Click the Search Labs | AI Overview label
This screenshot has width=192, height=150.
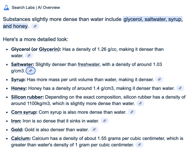[36, 8]
